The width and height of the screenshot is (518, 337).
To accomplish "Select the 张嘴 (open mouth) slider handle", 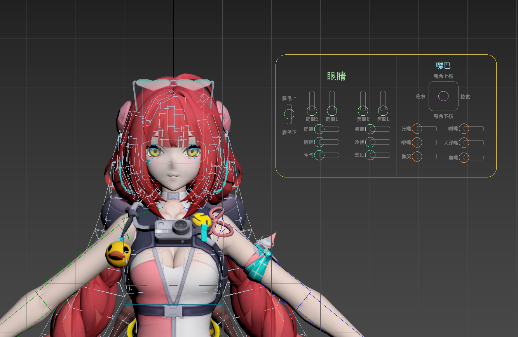I will (417, 129).
